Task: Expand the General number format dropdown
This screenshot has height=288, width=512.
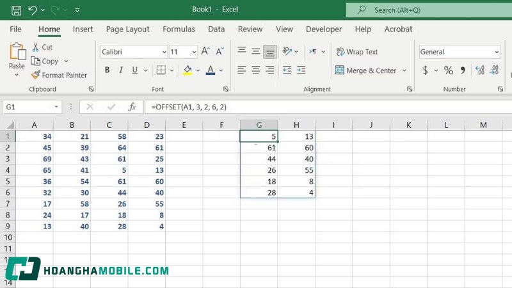Action: (x=496, y=52)
